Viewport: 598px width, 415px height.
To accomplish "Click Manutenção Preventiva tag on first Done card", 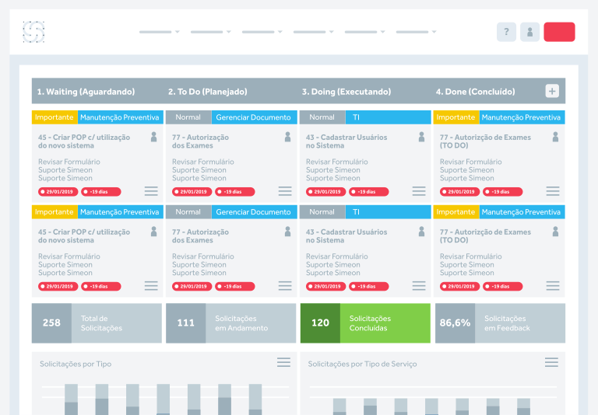I will [x=522, y=117].
